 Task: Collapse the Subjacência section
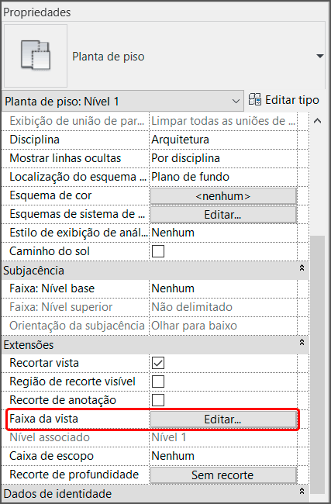[302, 268]
